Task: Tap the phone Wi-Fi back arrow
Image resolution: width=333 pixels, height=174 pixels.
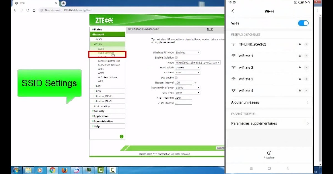Action: 233,11
